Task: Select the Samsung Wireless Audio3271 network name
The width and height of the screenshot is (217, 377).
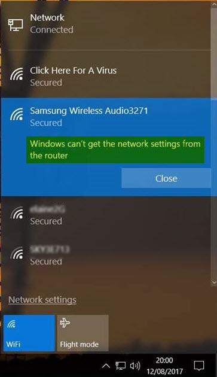Action: point(88,111)
